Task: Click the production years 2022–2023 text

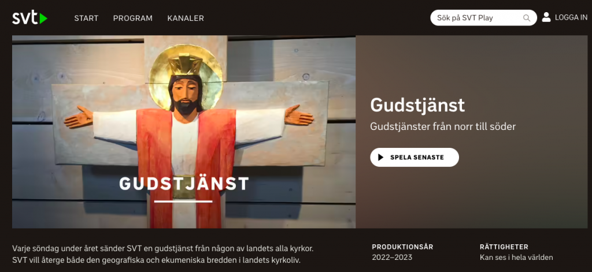Action: pyautogui.click(x=392, y=258)
